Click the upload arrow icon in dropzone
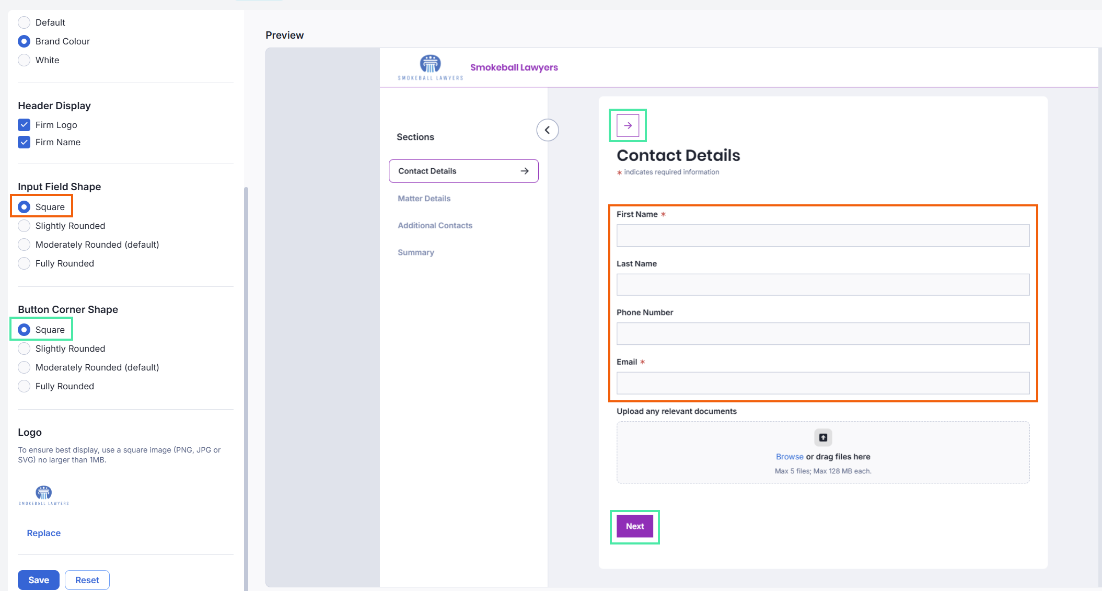Screen dimensions: 1102x591 click(x=823, y=437)
